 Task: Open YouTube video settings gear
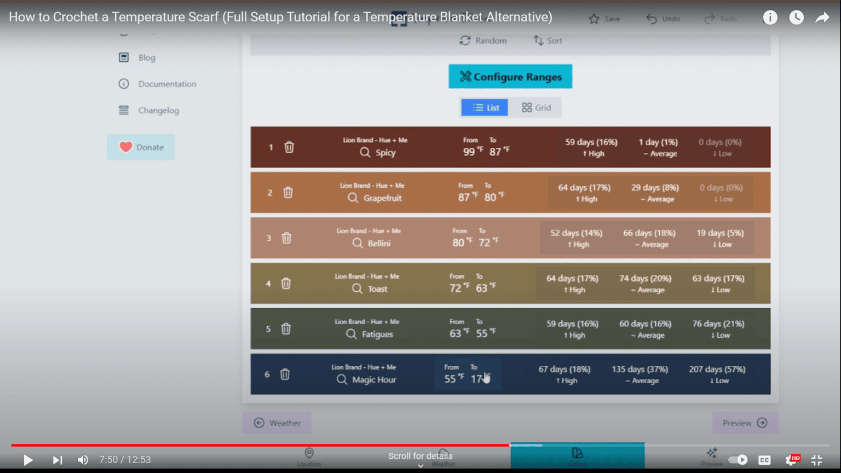tap(791, 460)
